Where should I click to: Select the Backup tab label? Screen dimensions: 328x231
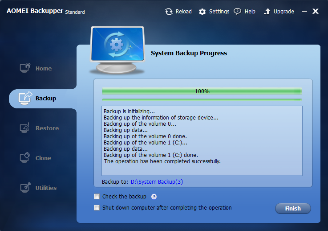46,98
